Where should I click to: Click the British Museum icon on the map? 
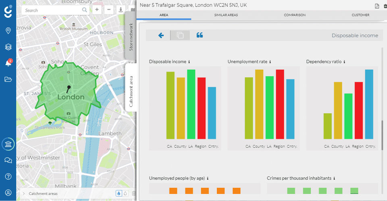[73, 25]
